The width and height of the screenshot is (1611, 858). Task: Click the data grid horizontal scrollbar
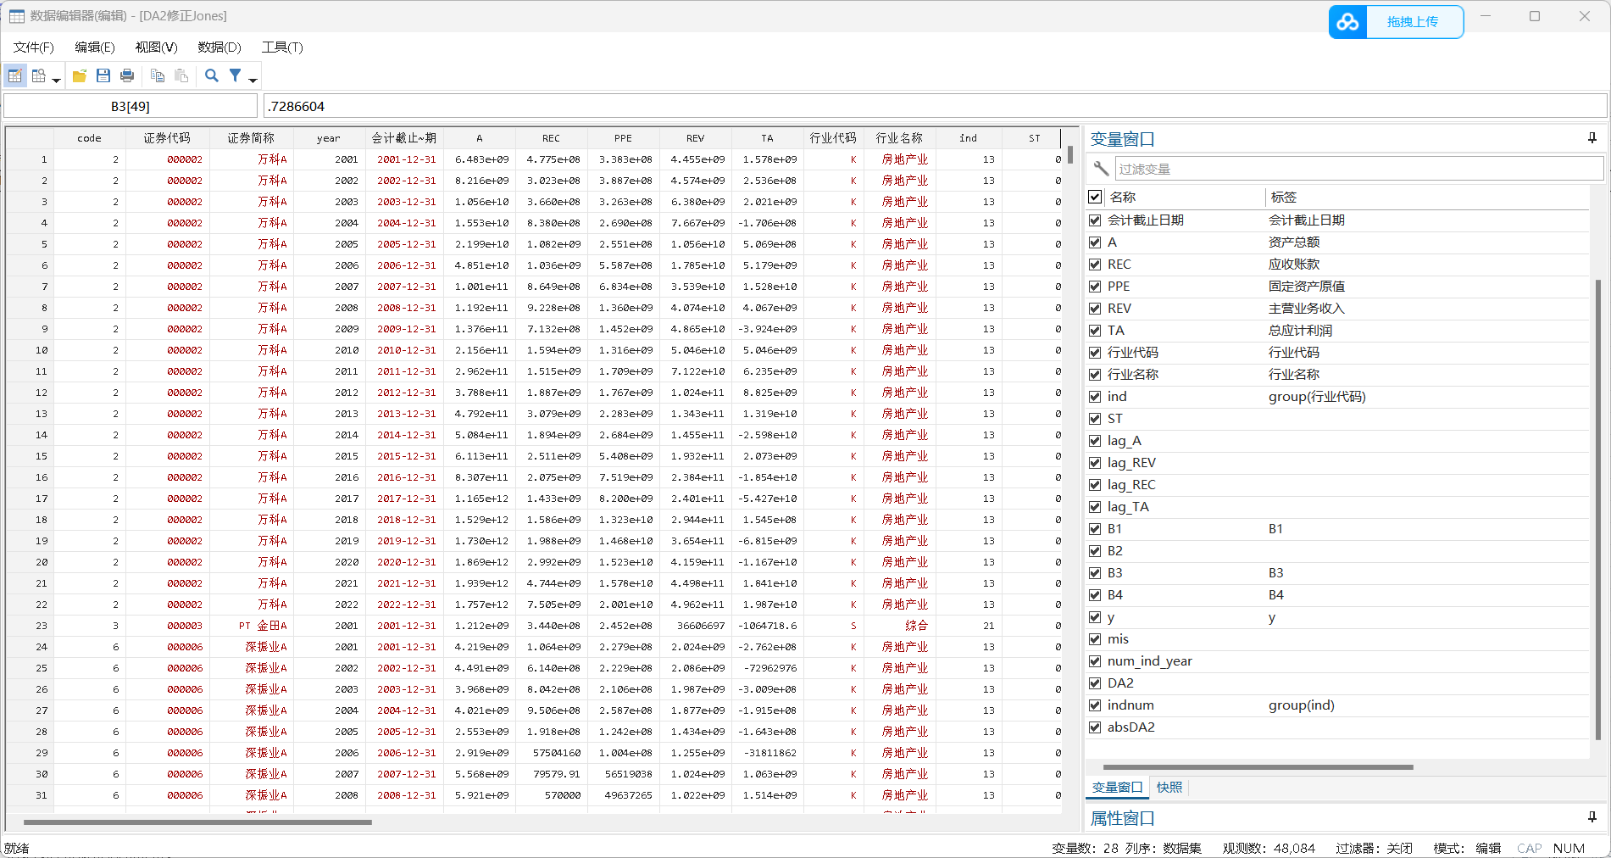197,822
